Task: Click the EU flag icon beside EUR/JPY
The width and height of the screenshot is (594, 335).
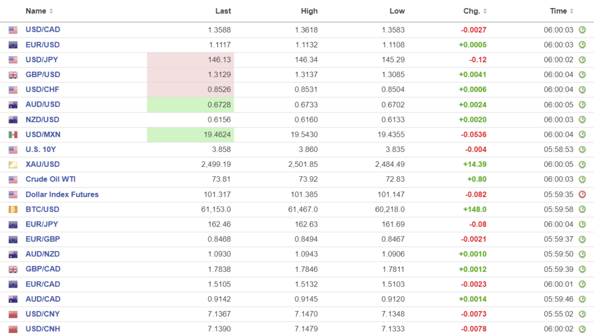Action: point(13,224)
